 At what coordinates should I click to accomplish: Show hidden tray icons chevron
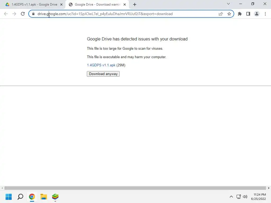pos(231,197)
